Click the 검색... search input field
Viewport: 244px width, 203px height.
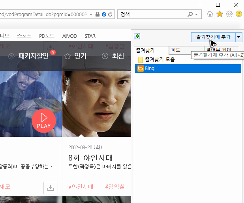[x=152, y=15]
